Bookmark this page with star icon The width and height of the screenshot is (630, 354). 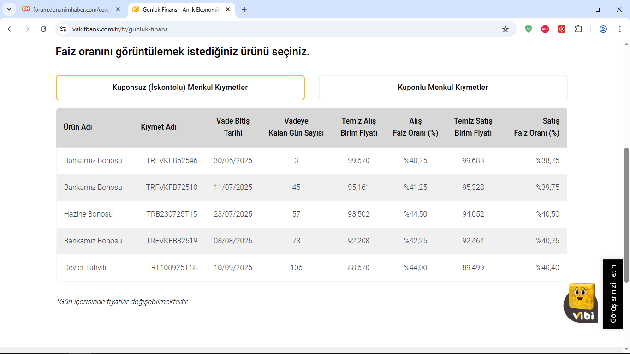click(x=505, y=29)
